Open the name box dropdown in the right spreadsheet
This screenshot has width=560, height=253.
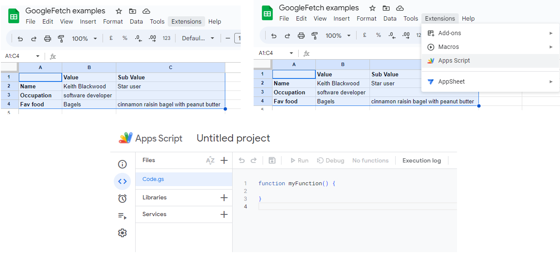291,53
